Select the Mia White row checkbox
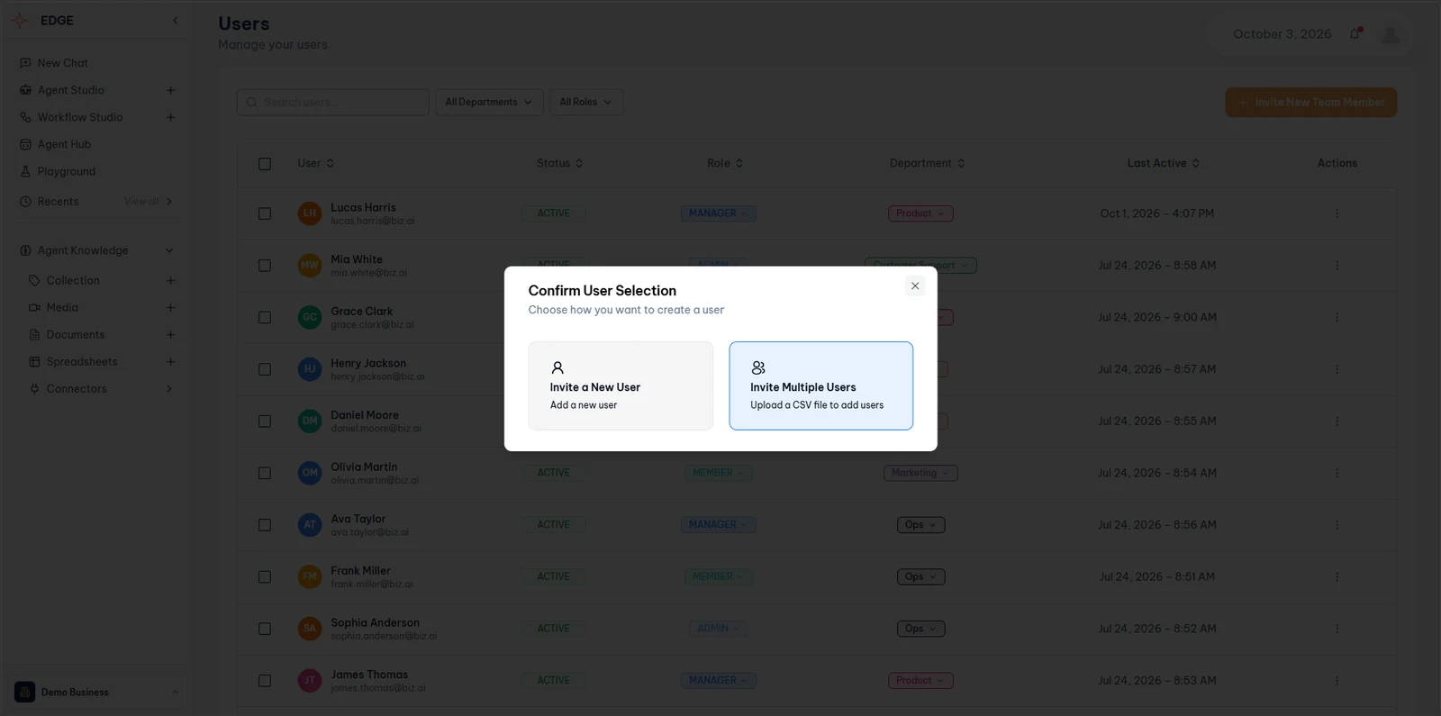The width and height of the screenshot is (1441, 716). pos(265,266)
